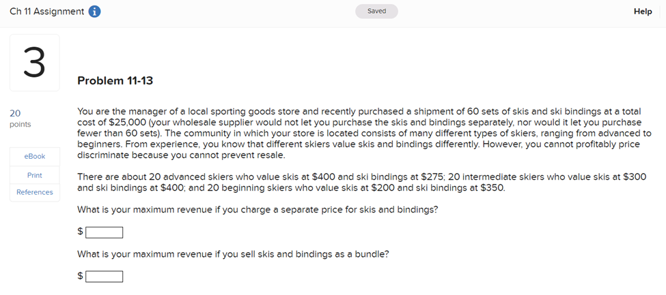Click the Print option in sidebar
This screenshot has height=295, width=666.
(35, 175)
